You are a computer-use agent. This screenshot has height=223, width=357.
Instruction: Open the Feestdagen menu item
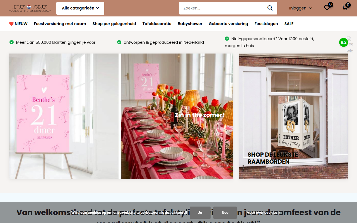point(266,24)
